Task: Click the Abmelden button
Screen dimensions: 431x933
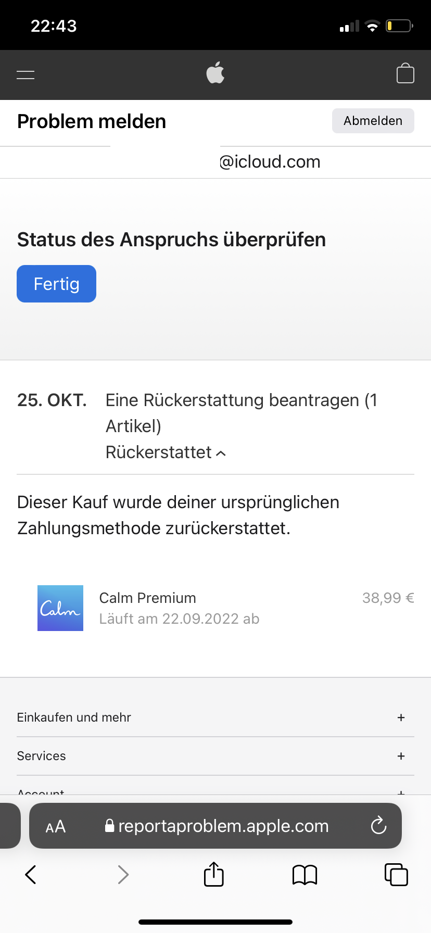Action: pos(373,121)
